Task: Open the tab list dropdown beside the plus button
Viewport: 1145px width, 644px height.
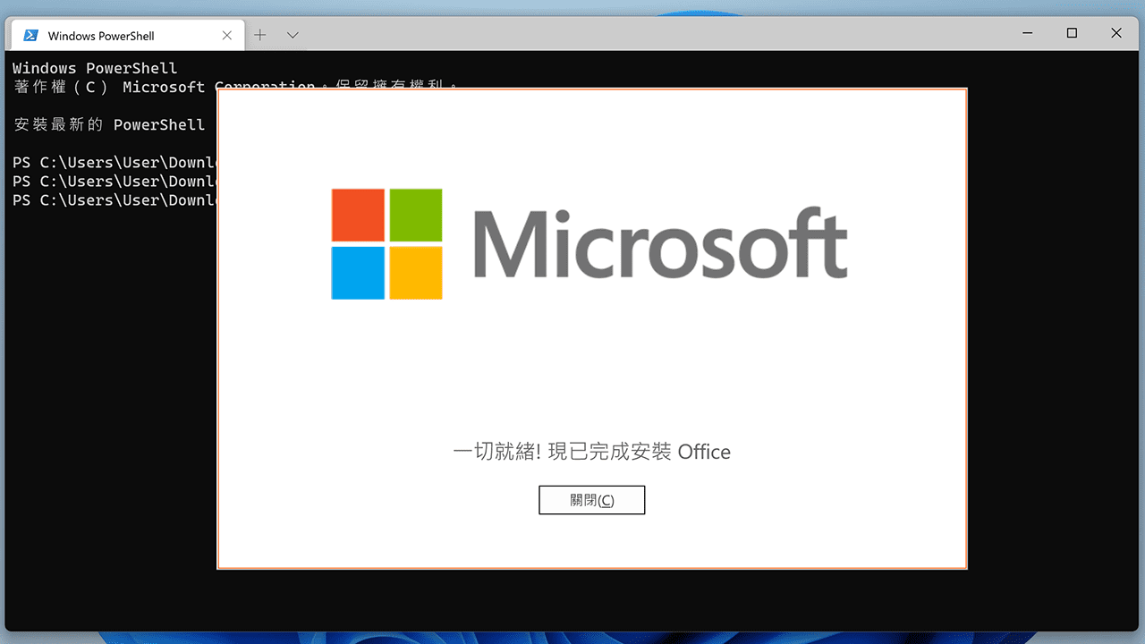Action: coord(292,34)
